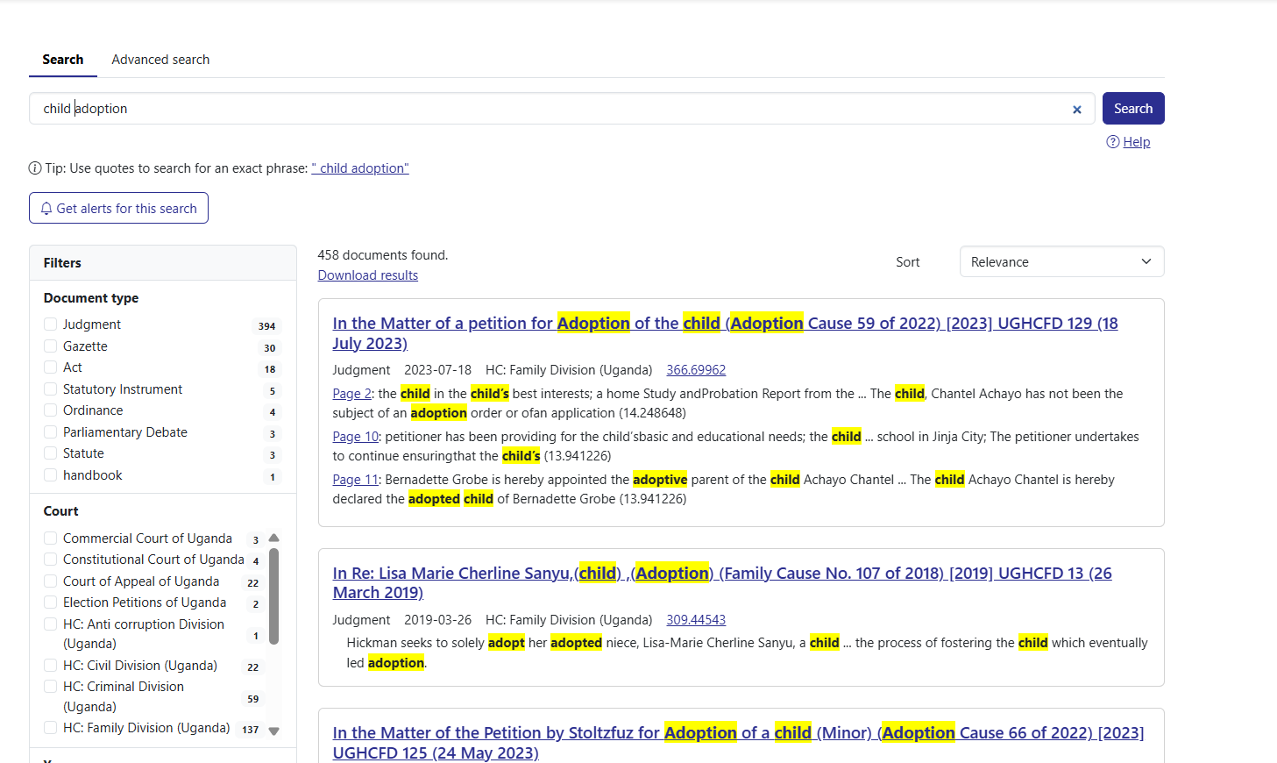Click the question mark Help icon
Screen dimensions: 1277x763
[1112, 142]
